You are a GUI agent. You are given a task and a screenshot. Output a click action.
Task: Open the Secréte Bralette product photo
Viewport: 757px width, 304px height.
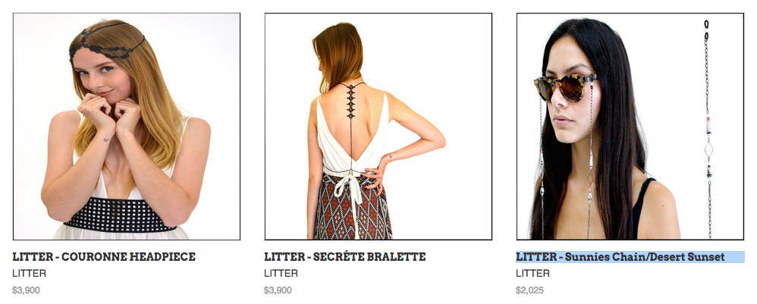tap(378, 127)
